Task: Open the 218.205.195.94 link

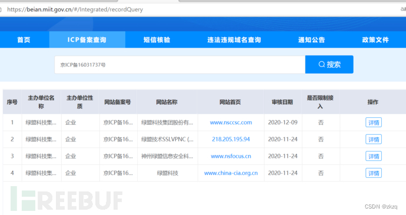Action: [231, 139]
